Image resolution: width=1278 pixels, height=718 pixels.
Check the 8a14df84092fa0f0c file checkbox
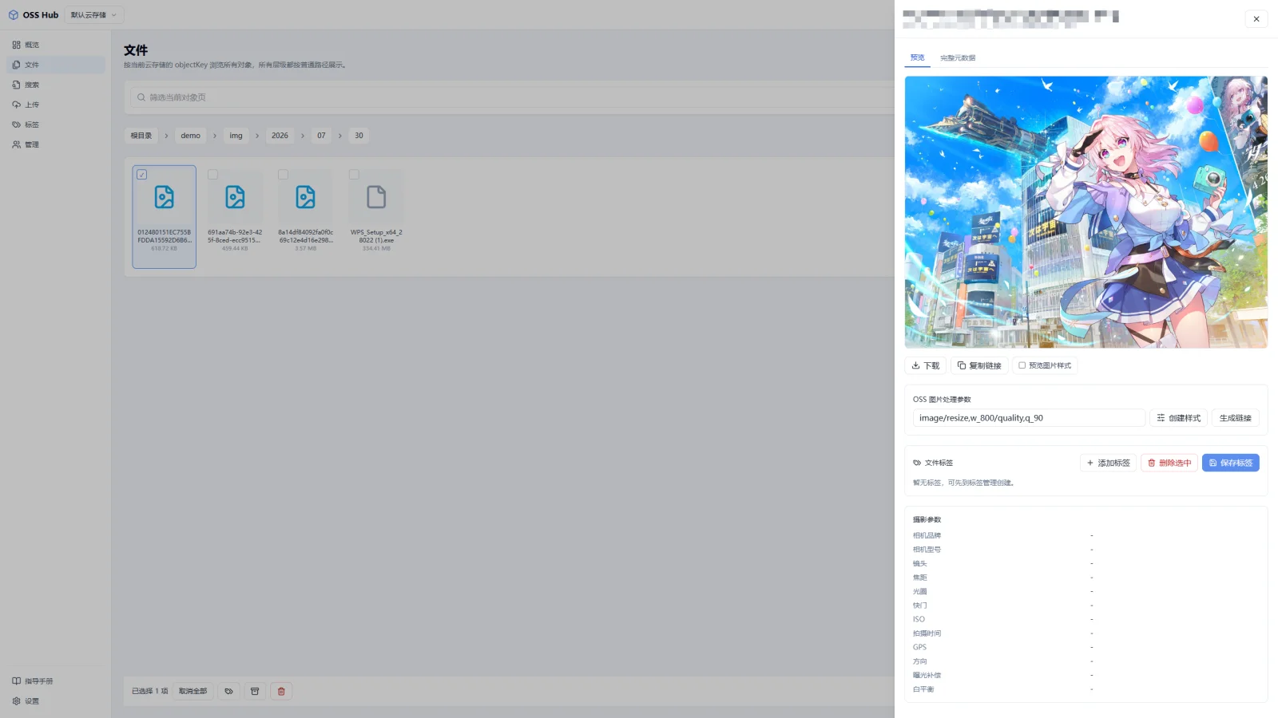tap(283, 175)
